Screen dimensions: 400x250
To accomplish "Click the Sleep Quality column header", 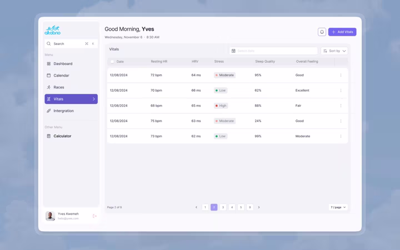I will click(x=265, y=62).
